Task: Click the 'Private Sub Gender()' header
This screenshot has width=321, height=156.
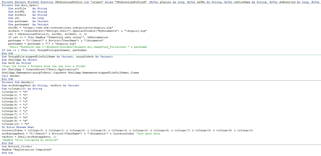Action: click(x=18, y=82)
